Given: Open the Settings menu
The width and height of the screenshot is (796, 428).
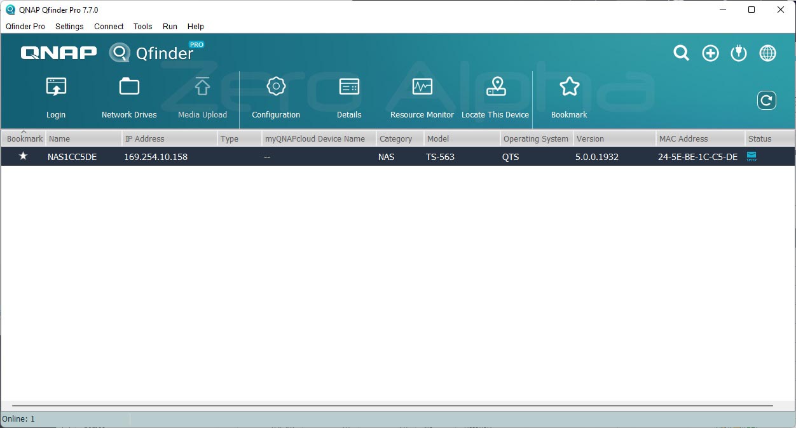Looking at the screenshot, I should click(x=69, y=27).
